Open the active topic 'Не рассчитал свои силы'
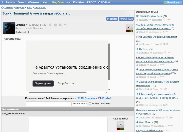This screenshot has height=132, width=183. pos(149,16)
